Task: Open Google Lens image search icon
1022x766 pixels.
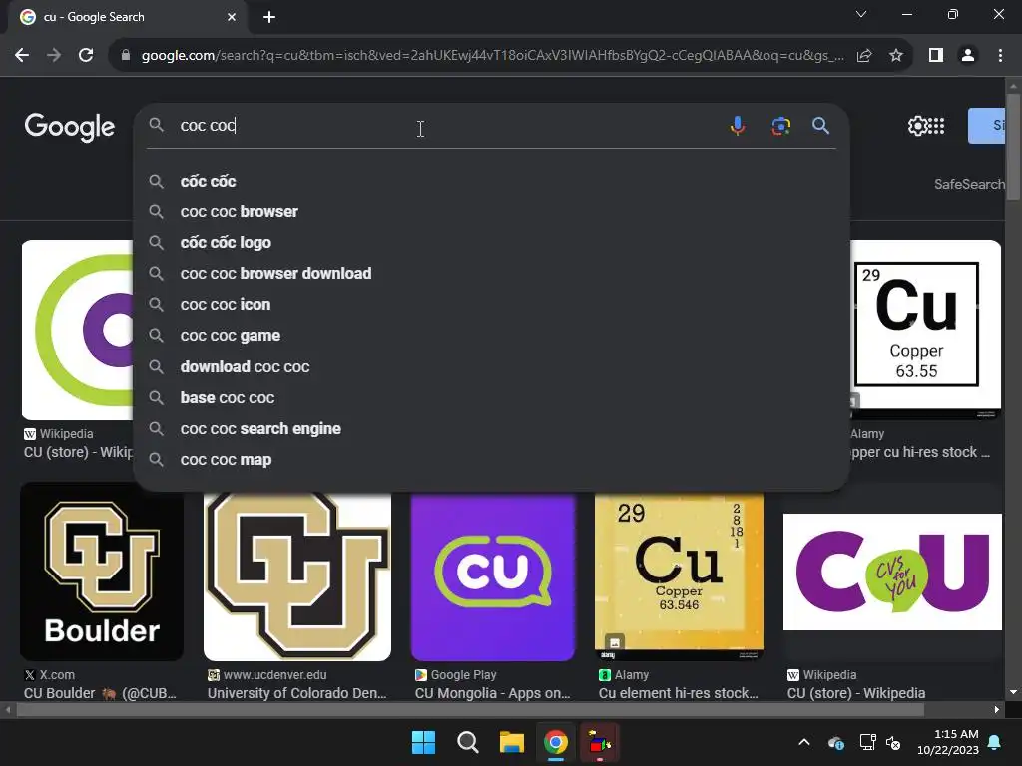Action: click(780, 125)
